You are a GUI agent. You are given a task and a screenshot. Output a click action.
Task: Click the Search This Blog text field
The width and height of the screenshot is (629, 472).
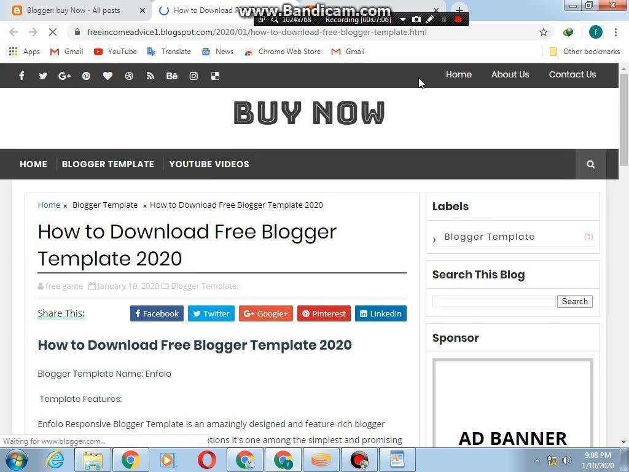[x=494, y=301]
